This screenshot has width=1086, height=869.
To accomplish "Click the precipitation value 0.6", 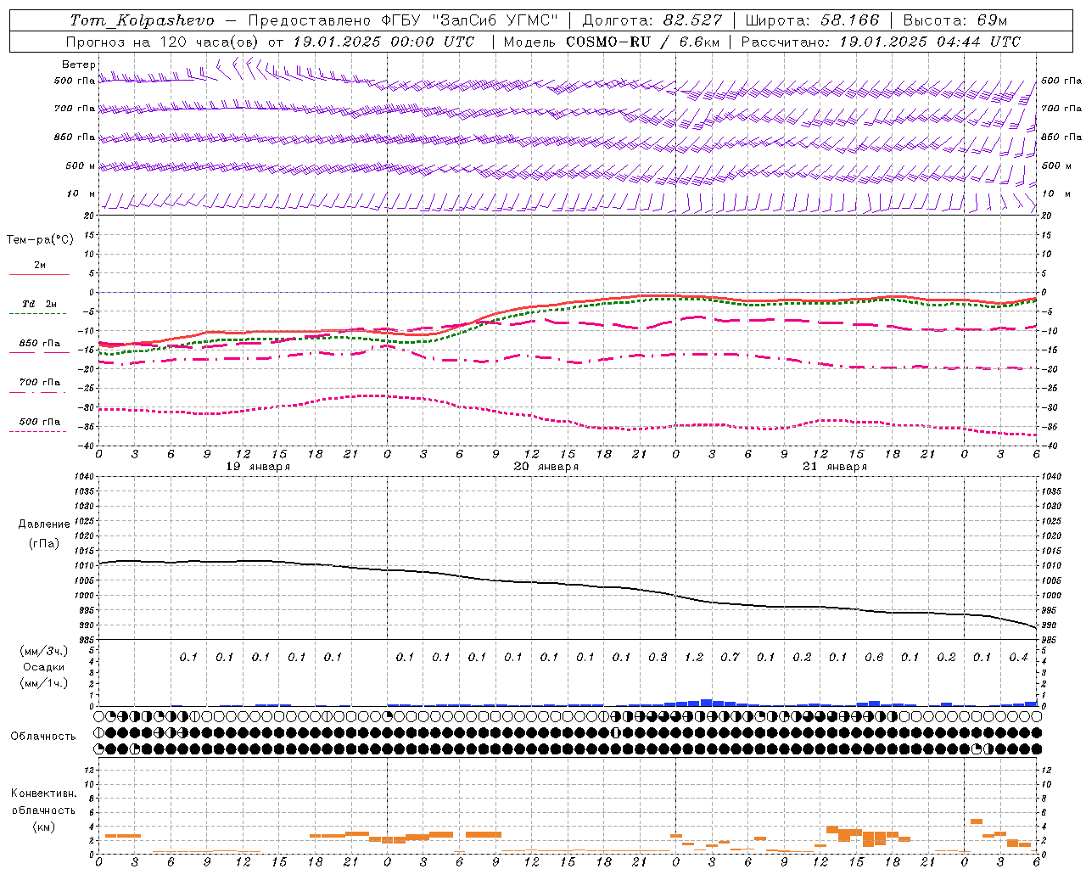I will tap(875, 657).
